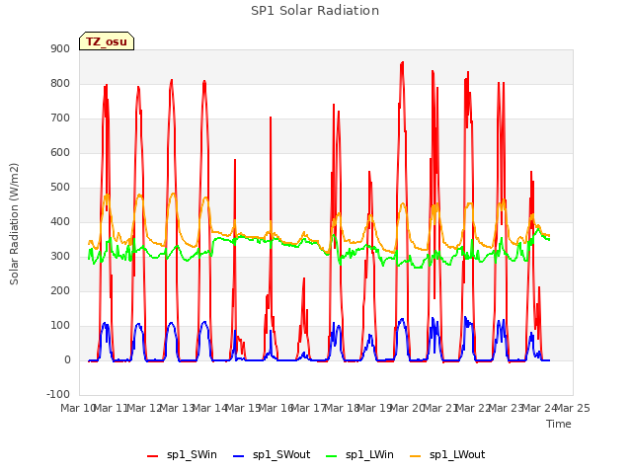The height and width of the screenshot is (474, 632).
Task: Click the 700 y-axis tick label
Action: 60,118
